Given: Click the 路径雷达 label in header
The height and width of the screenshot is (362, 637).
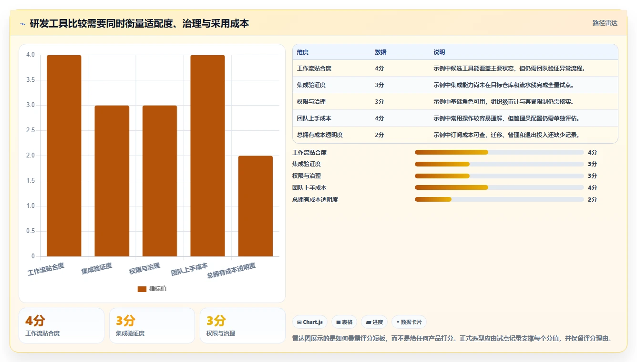Looking at the screenshot, I should [605, 23].
